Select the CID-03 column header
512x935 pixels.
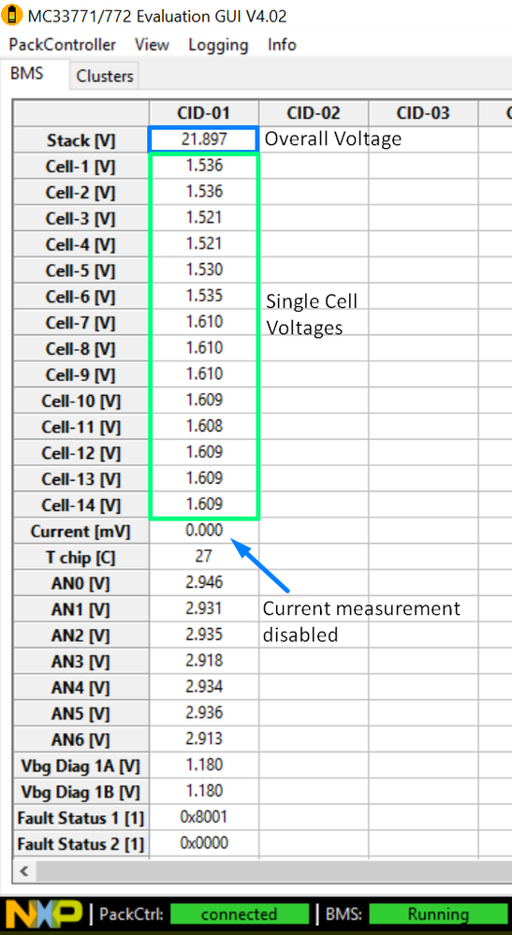coord(423,113)
